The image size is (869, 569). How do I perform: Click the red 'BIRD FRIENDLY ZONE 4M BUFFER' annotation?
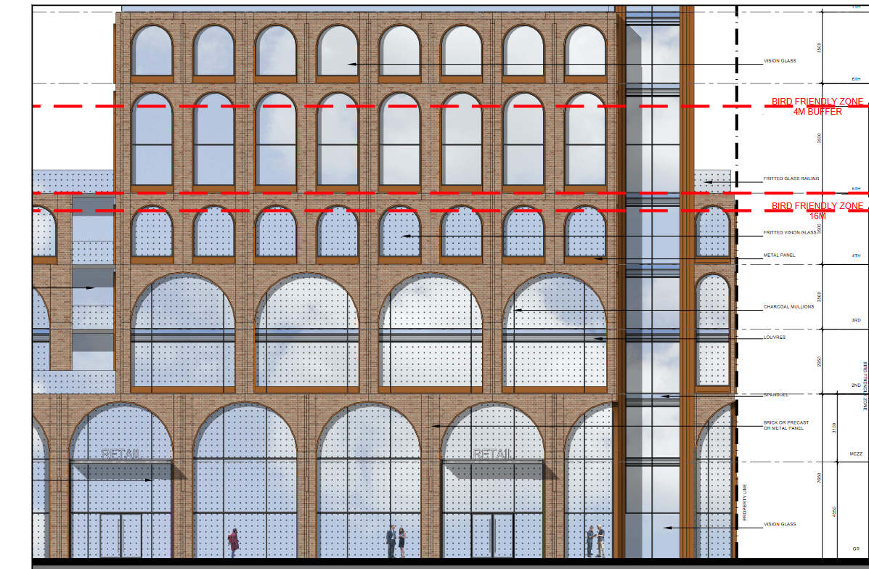817,107
